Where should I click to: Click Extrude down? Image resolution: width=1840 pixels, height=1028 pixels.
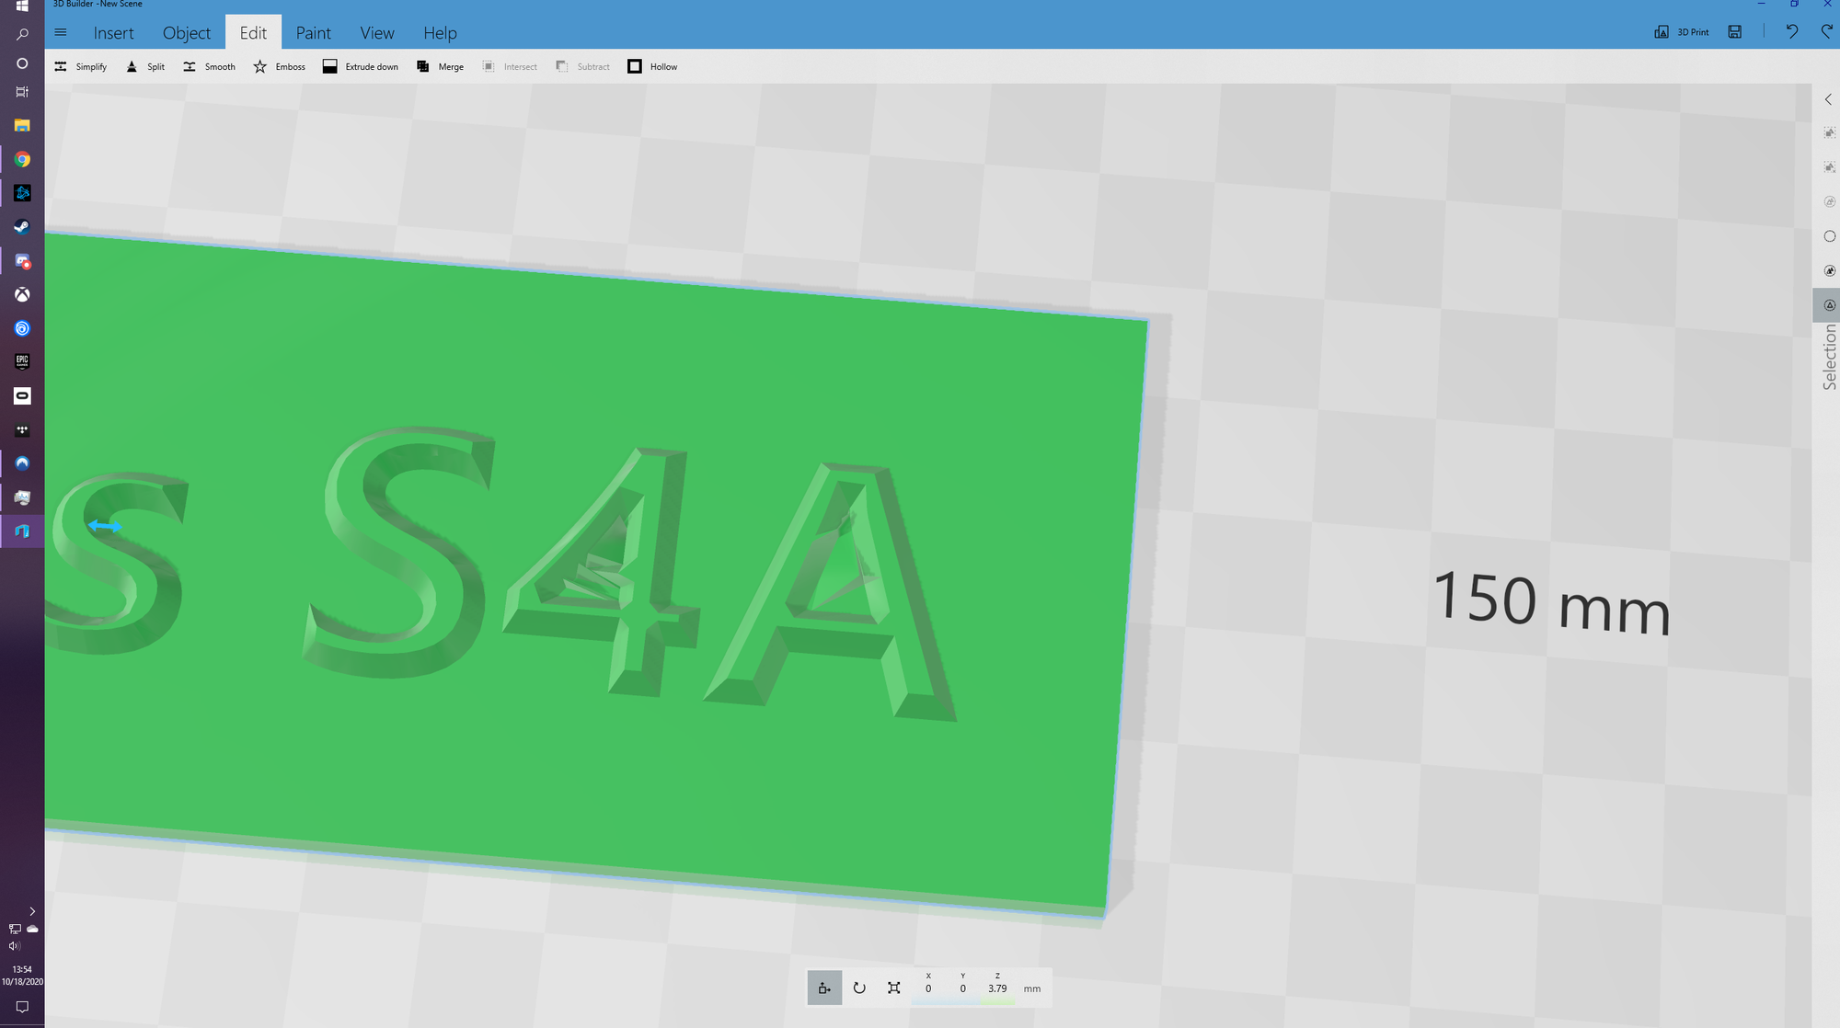click(361, 66)
